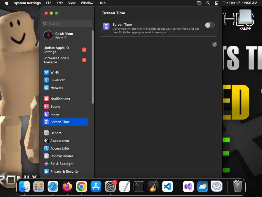Open Weather app from the Dock
The height and width of the screenshot is (197, 262).
point(203,186)
